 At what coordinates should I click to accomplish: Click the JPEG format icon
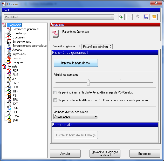9,79
